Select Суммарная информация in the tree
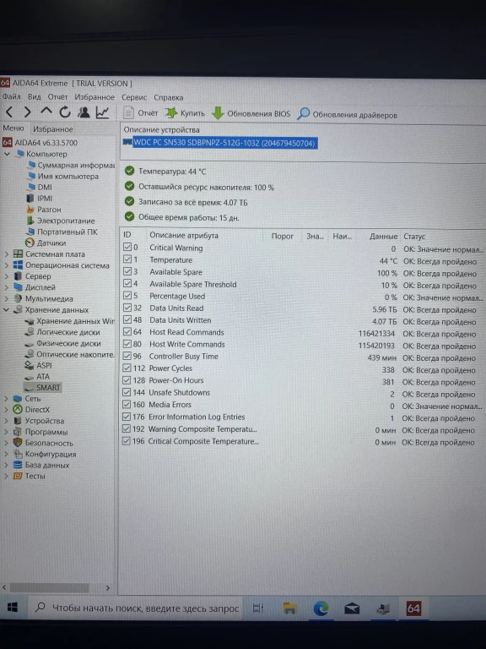 (71, 165)
